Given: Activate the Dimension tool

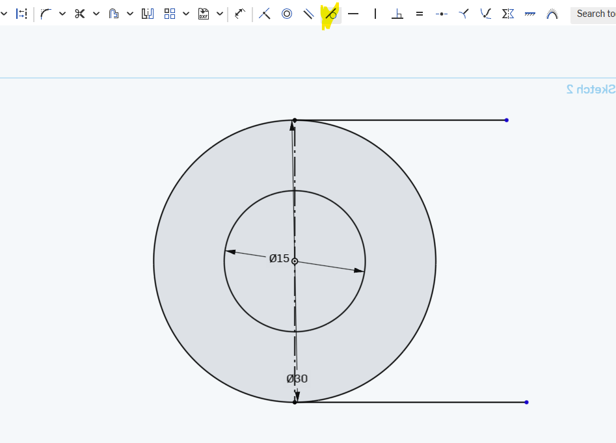Looking at the screenshot, I should click(240, 14).
